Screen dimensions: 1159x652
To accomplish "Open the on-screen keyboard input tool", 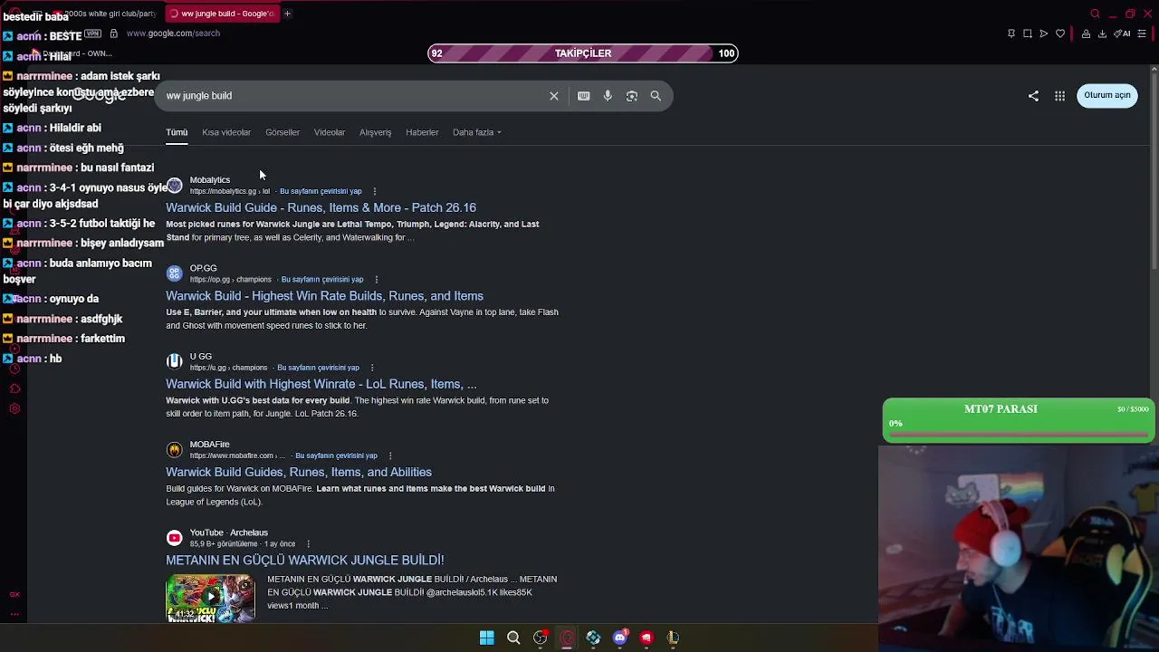I will (x=584, y=96).
